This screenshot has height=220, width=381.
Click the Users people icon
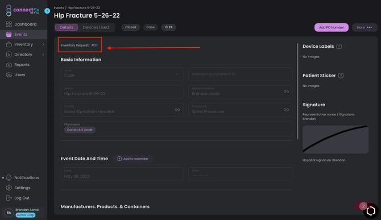[x=9, y=75]
